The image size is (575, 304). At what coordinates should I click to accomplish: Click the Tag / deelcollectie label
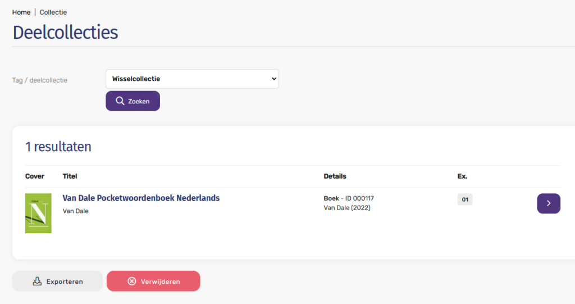(40, 80)
